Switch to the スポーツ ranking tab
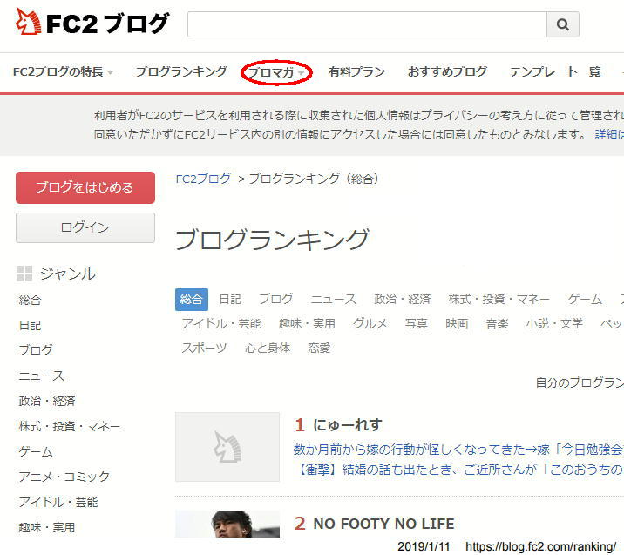The width and height of the screenshot is (624, 555). tap(204, 349)
